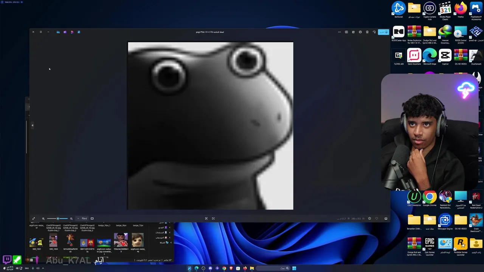Print the image using the printer icon

click(x=360, y=32)
